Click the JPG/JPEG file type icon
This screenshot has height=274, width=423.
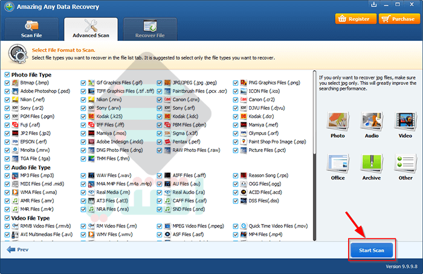(167, 83)
